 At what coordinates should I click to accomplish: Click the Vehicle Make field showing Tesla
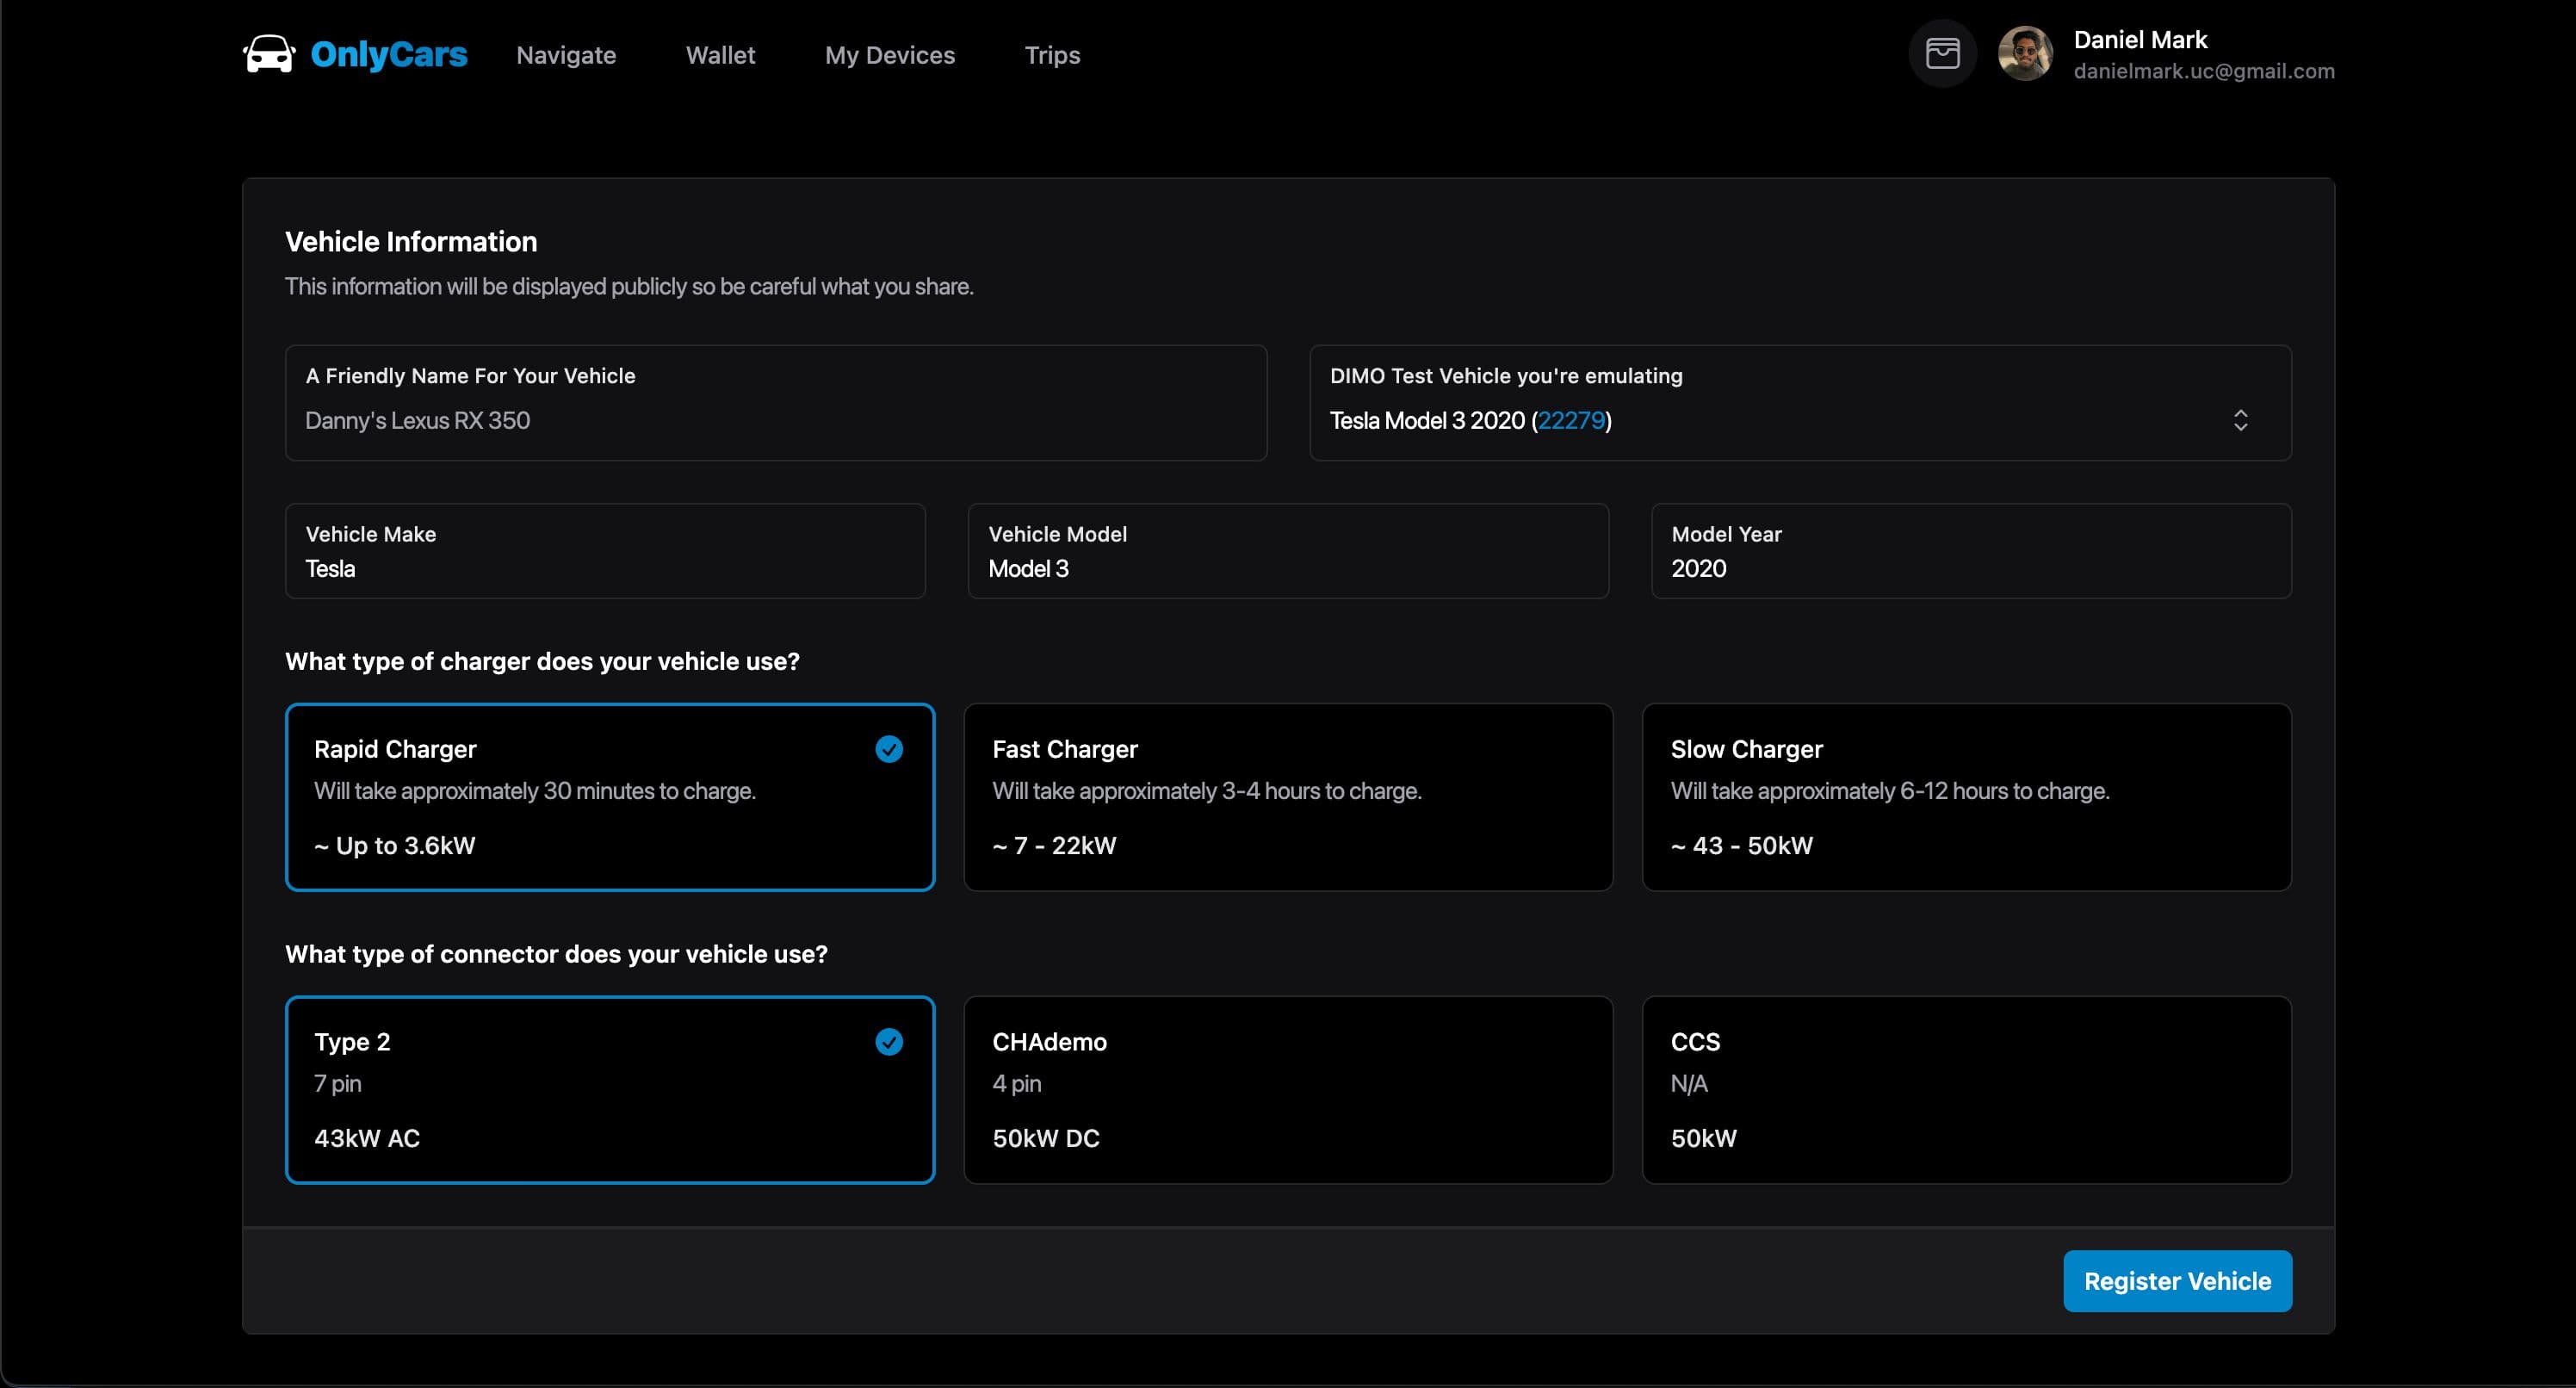(605, 551)
